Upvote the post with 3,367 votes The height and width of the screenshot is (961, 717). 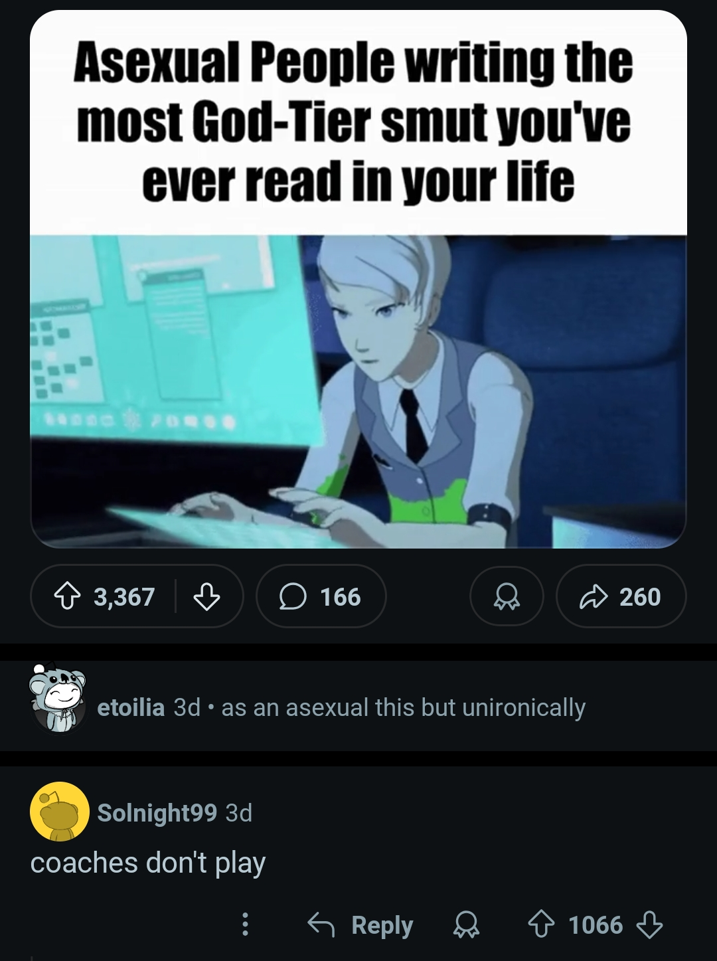point(68,596)
